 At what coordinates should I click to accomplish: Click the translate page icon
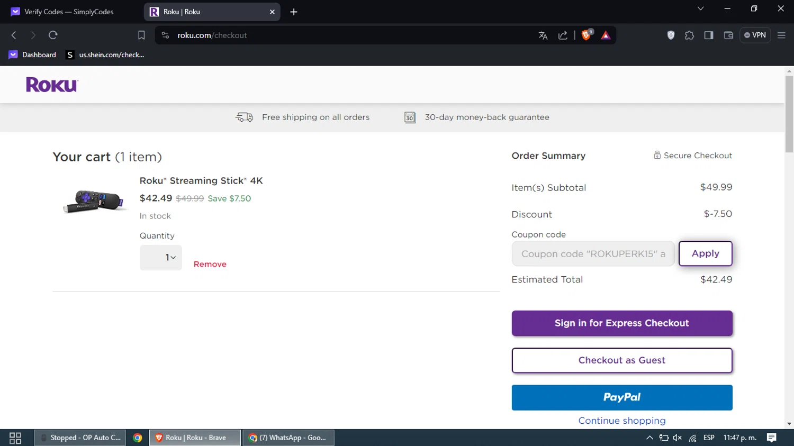pos(543,35)
